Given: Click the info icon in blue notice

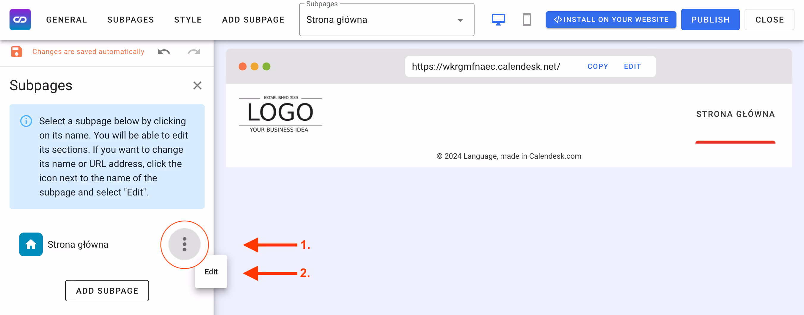Looking at the screenshot, I should click(26, 121).
